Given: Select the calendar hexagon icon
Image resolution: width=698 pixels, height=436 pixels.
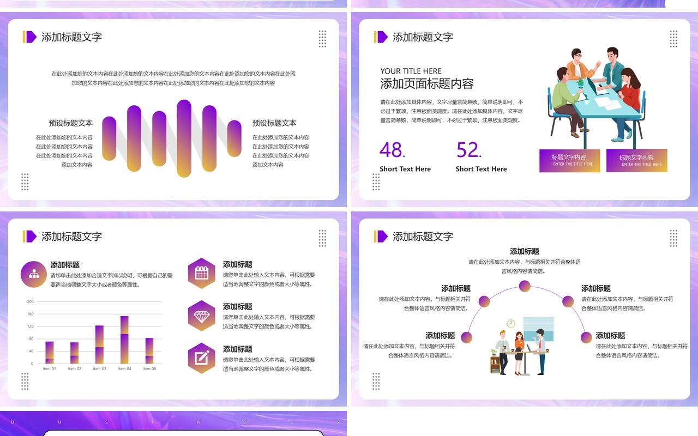Looking at the screenshot, I should pyautogui.click(x=202, y=273).
